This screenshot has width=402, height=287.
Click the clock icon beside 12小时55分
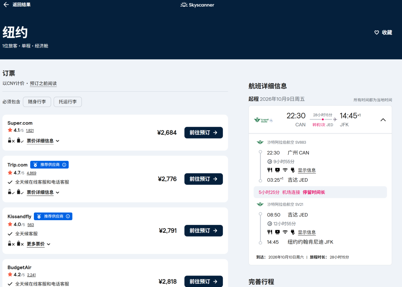click(269, 224)
